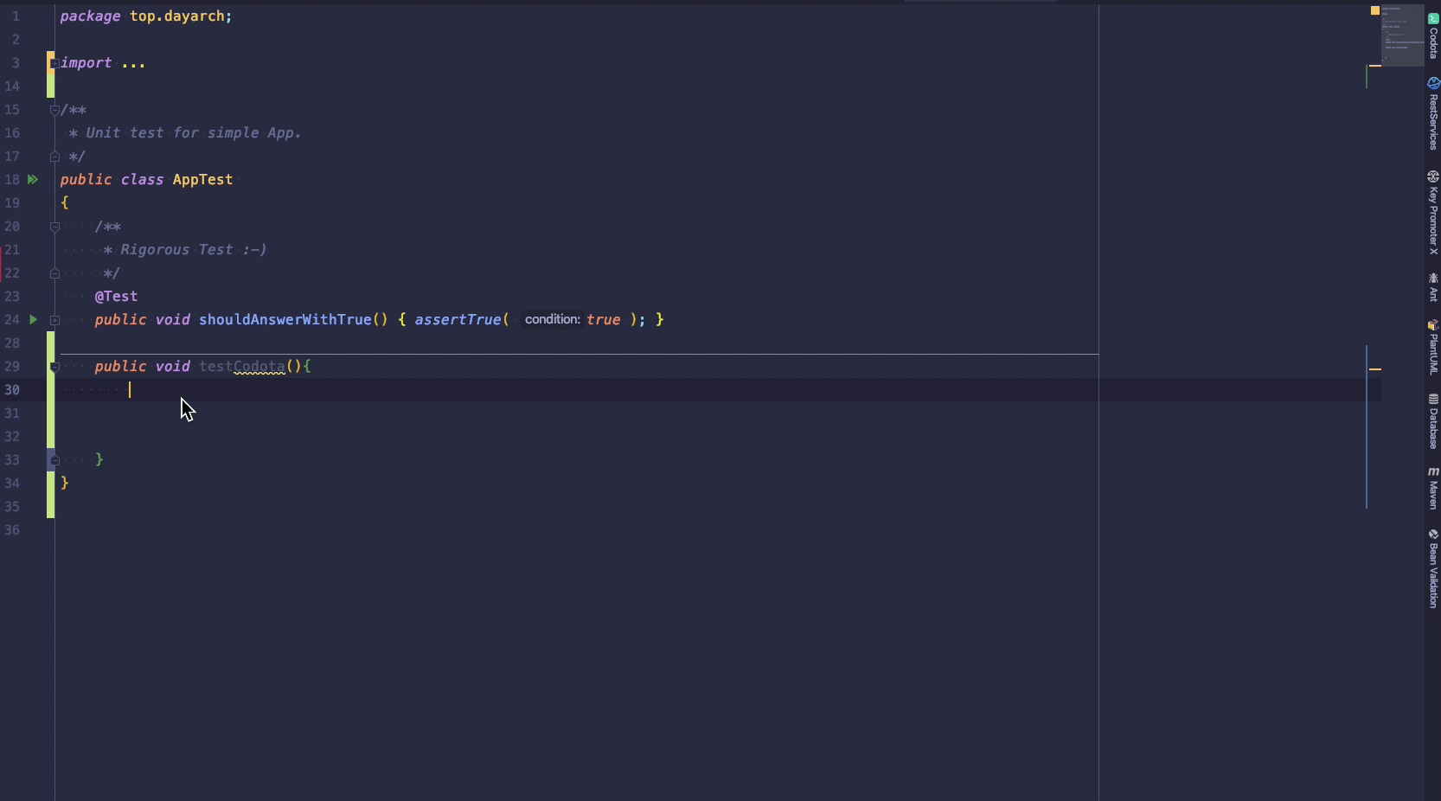Click the code minimap thumbnail
The image size is (1441, 801).
point(1402,35)
